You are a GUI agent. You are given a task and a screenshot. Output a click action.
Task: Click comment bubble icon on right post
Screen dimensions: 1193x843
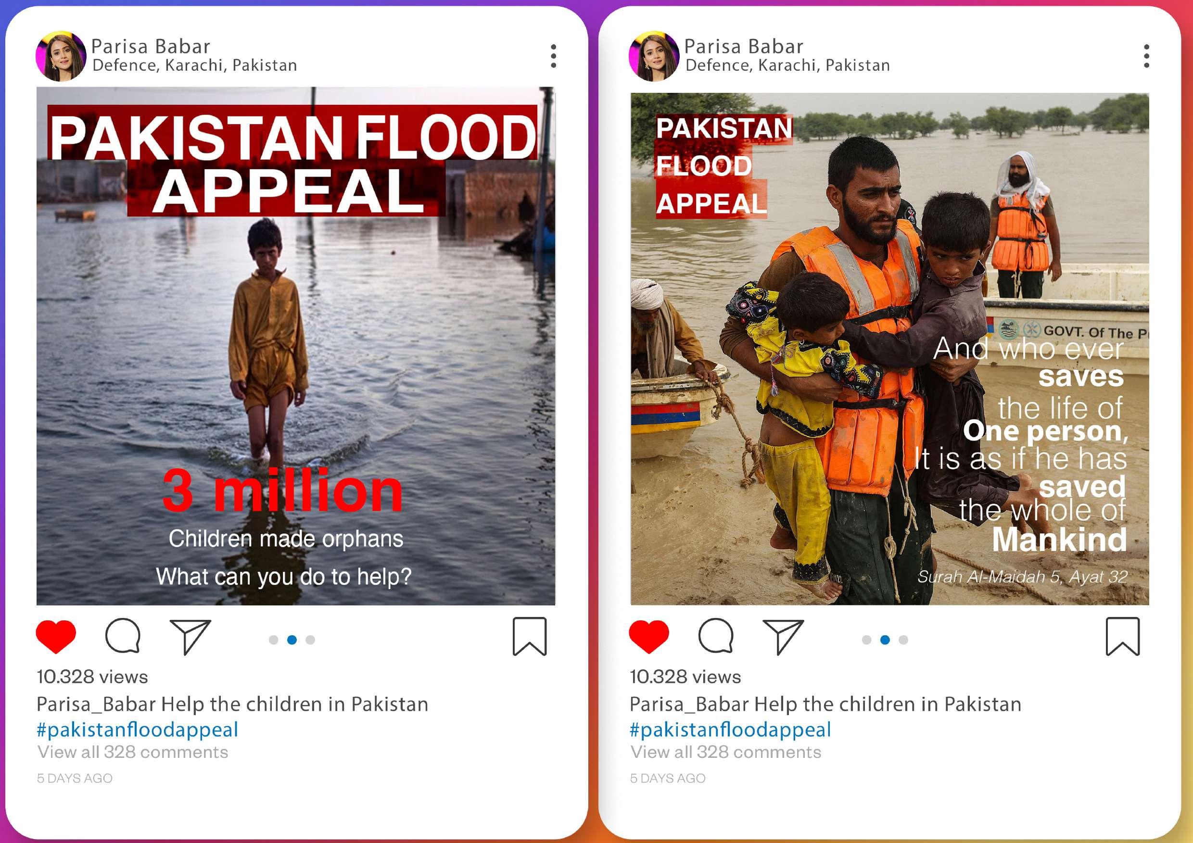[x=716, y=635]
